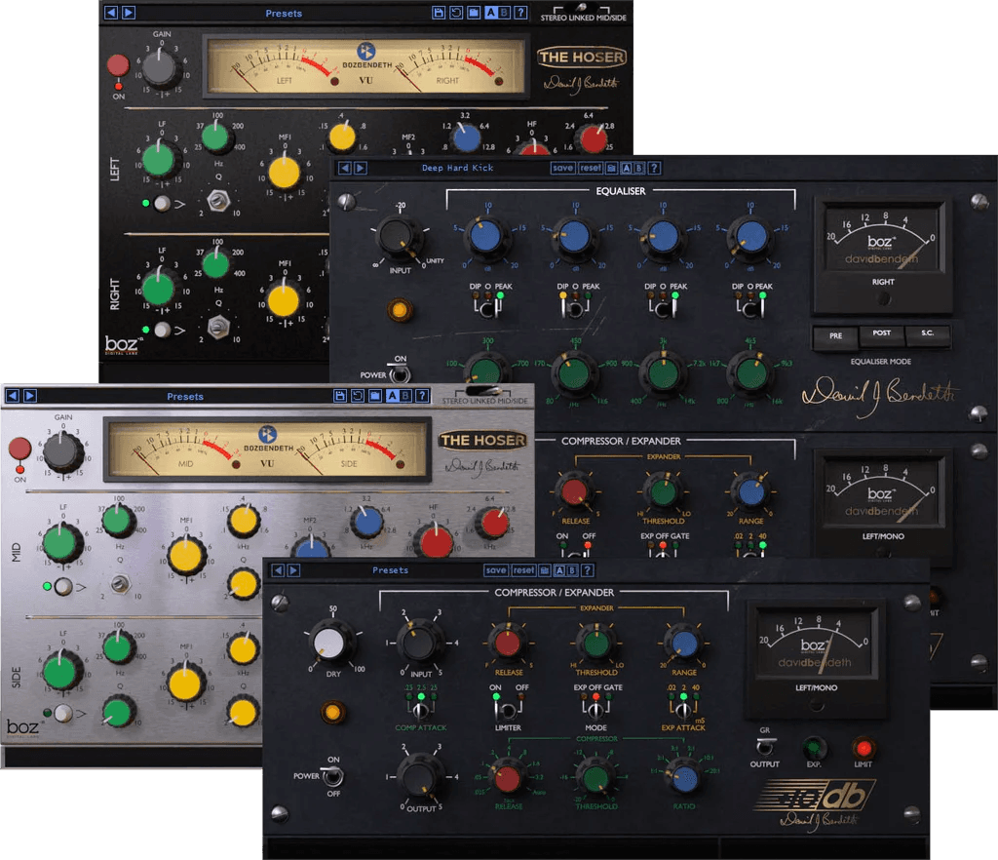The height and width of the screenshot is (860, 998).
Task: Click next preset arrow beside Deep Hard Kick
Action: pos(360,168)
